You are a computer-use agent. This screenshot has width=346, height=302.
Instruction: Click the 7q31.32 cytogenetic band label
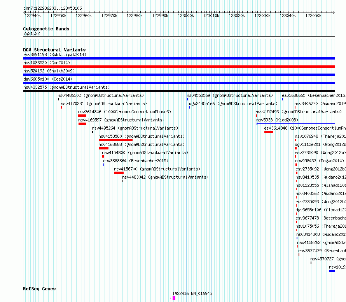coord(31,33)
